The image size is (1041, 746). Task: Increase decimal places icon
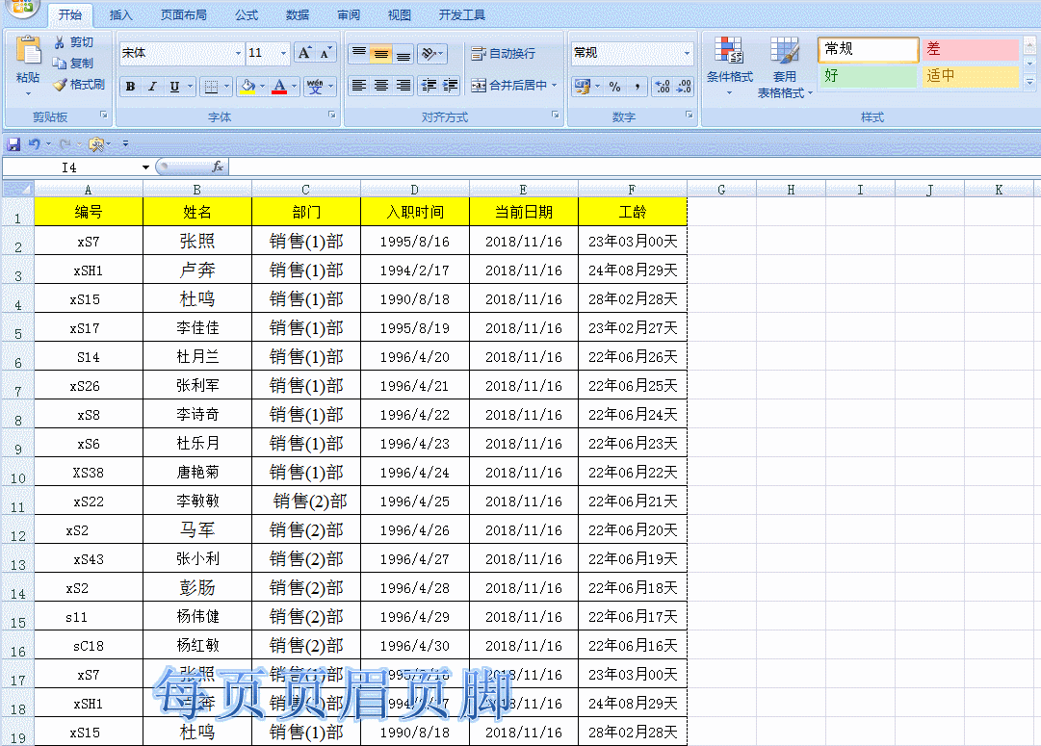662,87
